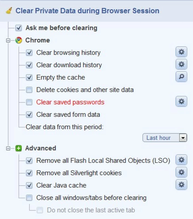The width and height of the screenshot is (193, 219).
Task: Open the Last hour period dropdown
Action: tap(165, 138)
